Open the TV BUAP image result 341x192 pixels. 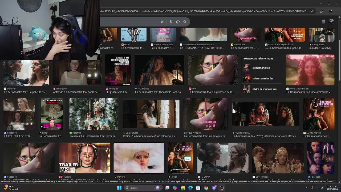click(x=222, y=158)
